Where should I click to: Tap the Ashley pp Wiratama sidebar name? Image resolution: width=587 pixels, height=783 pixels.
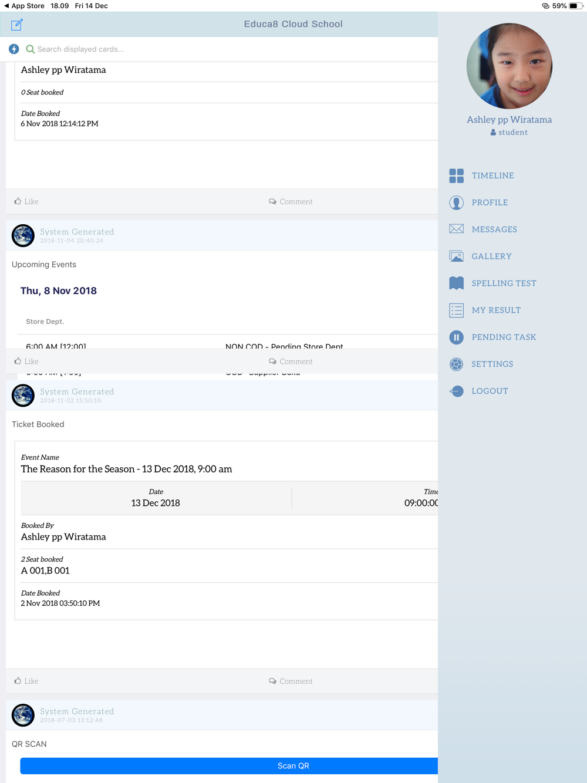pos(509,120)
